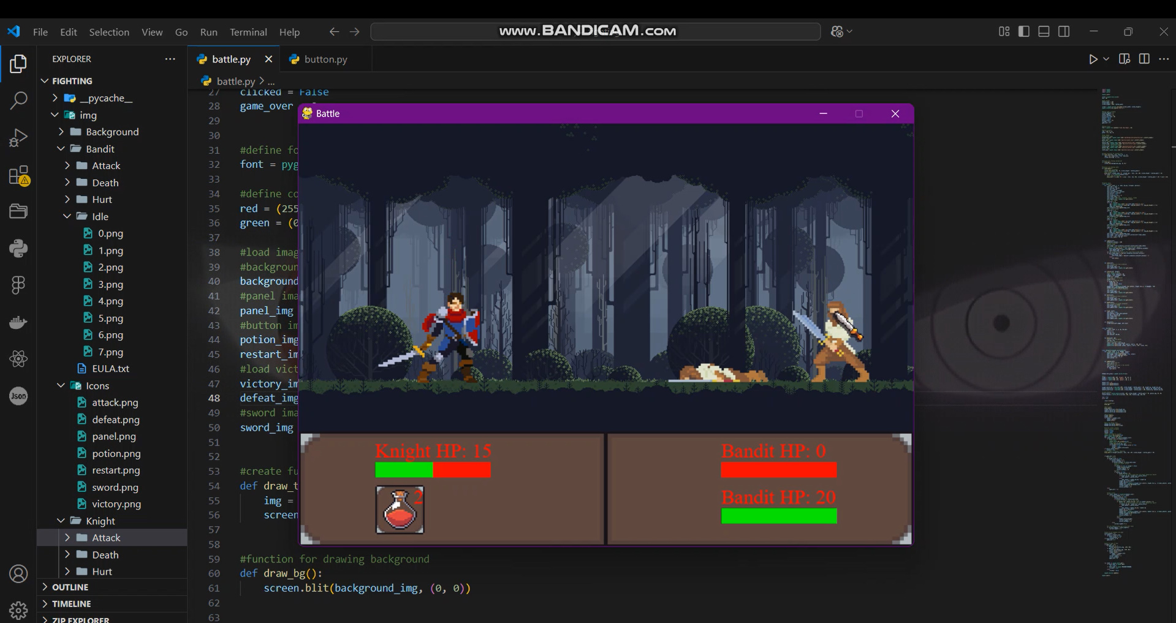
Task: Click the Accounts icon
Action: 18,574
